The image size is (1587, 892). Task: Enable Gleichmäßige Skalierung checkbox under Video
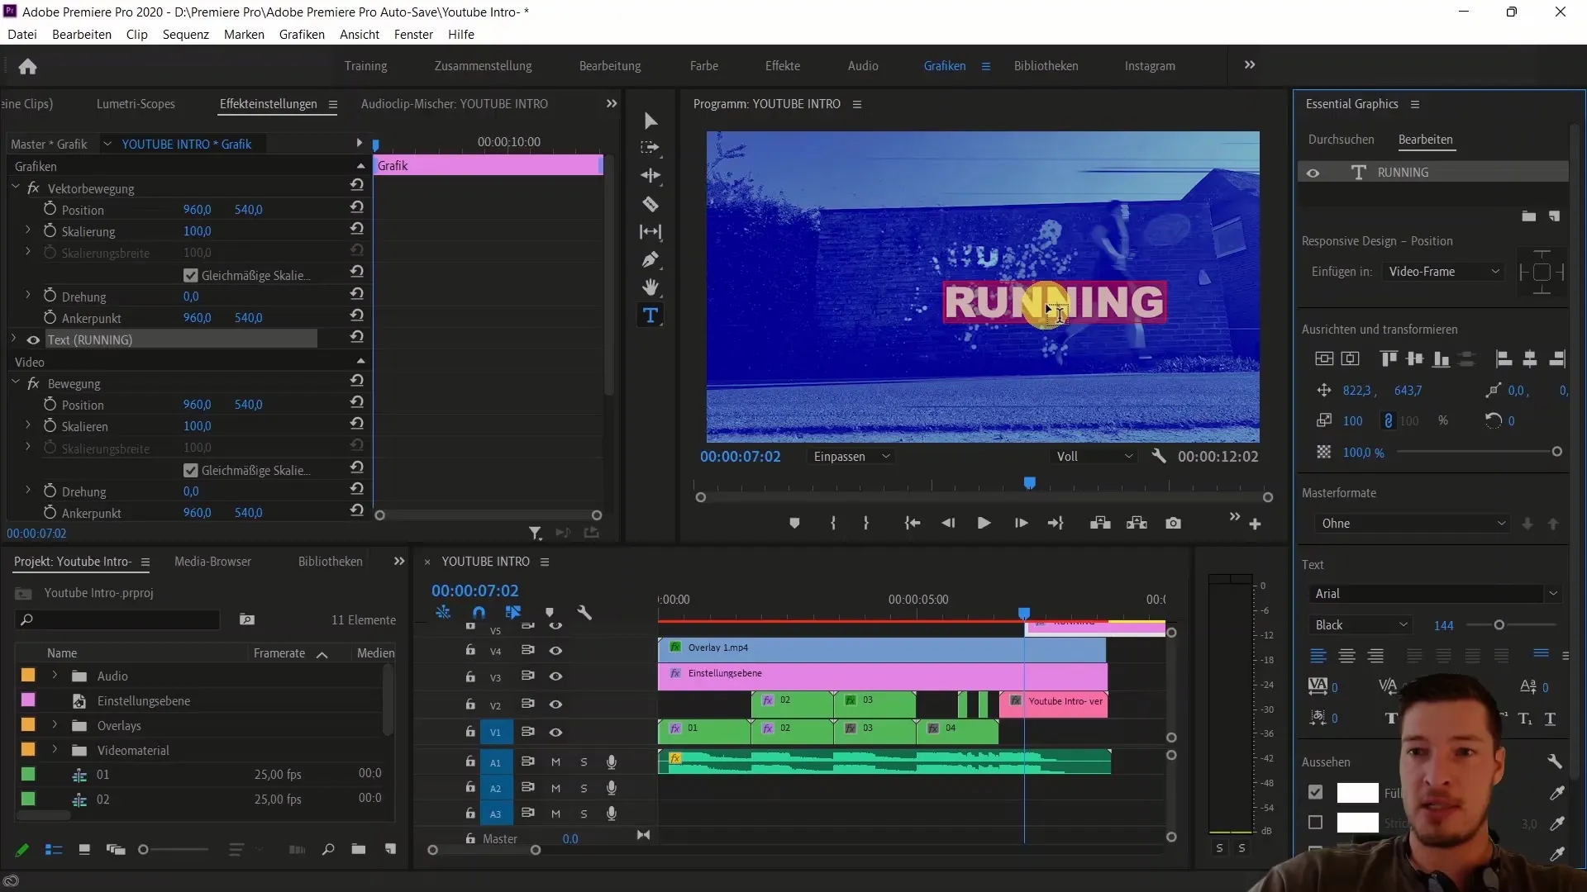[191, 469]
